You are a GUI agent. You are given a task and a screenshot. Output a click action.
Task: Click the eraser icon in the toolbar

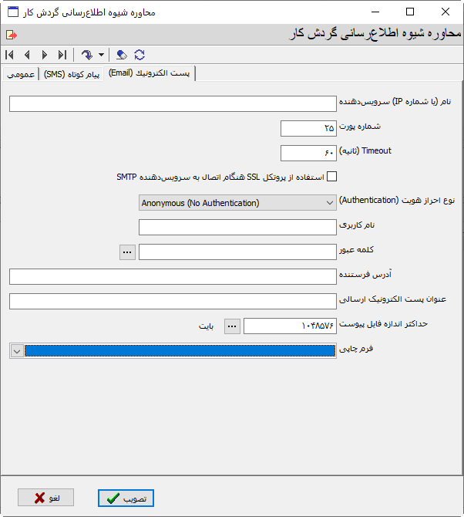pyautogui.click(x=122, y=55)
